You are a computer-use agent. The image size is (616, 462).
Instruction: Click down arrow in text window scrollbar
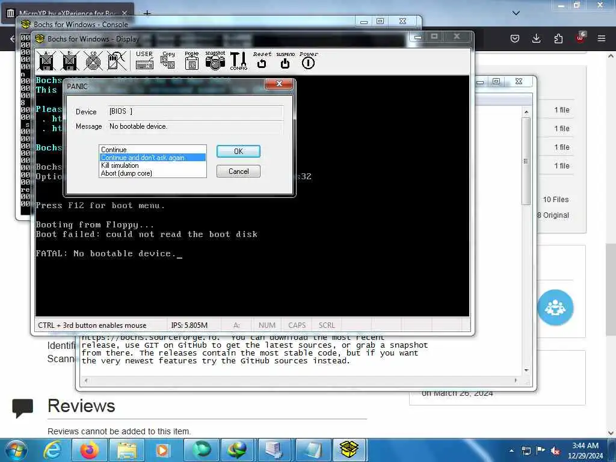coord(526,371)
